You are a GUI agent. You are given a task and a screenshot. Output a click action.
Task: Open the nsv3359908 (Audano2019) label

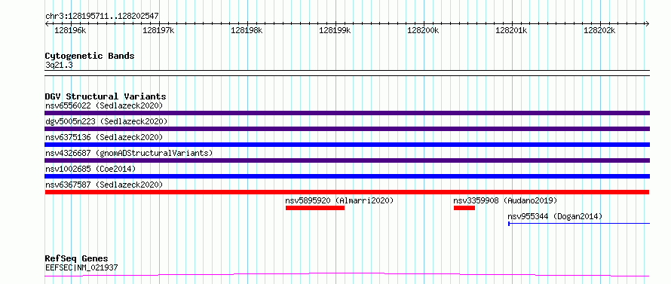click(505, 200)
